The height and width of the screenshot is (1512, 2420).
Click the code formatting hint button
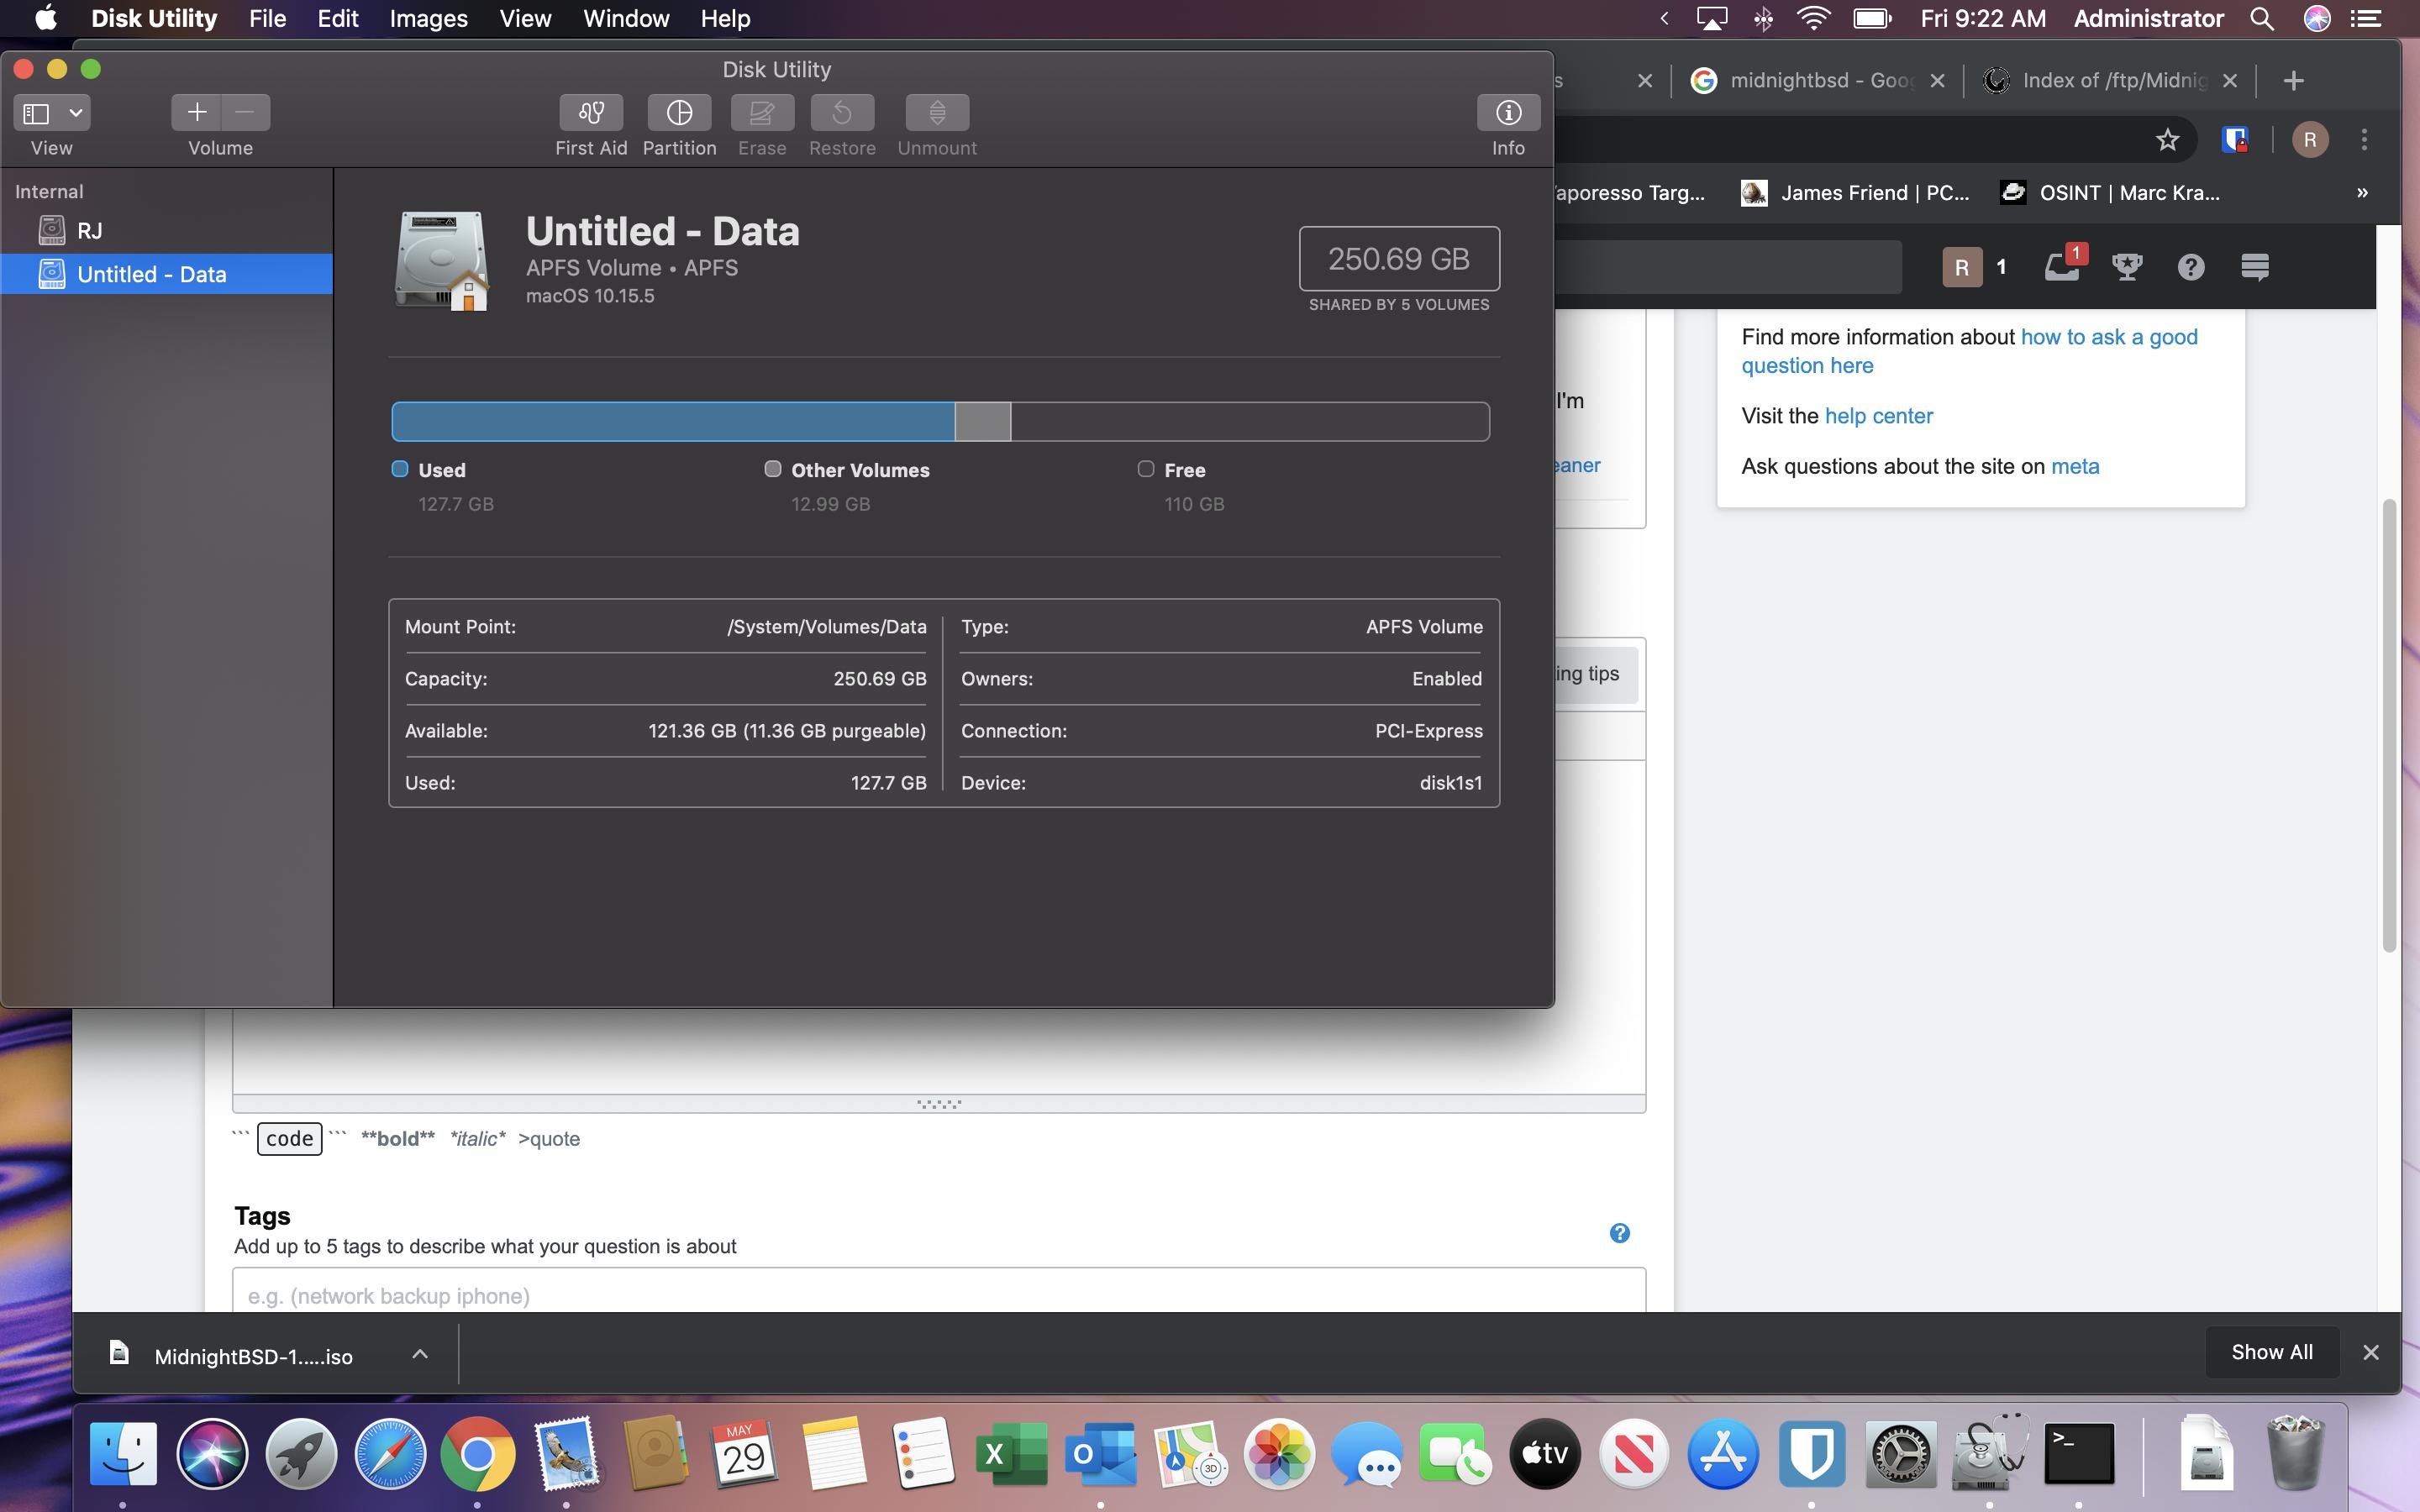tap(289, 1138)
